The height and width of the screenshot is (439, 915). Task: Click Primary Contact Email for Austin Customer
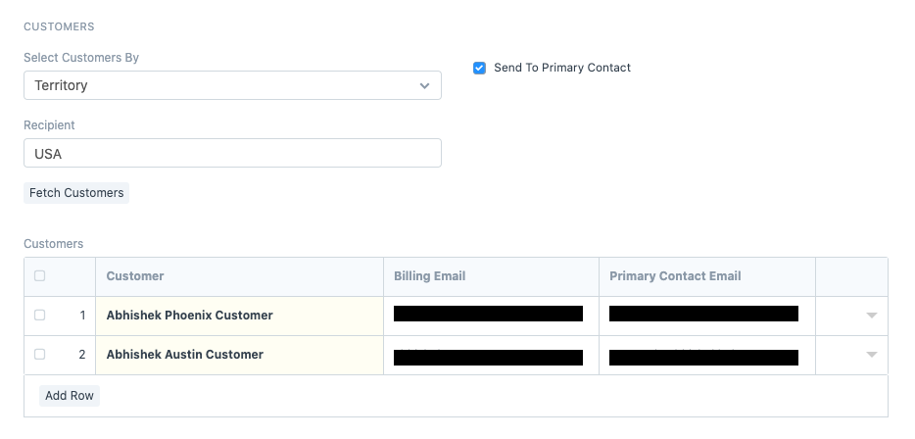click(706, 355)
